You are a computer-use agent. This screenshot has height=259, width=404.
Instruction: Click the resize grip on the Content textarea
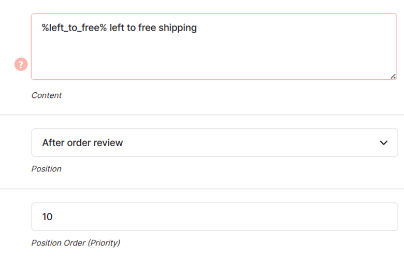coord(393,76)
